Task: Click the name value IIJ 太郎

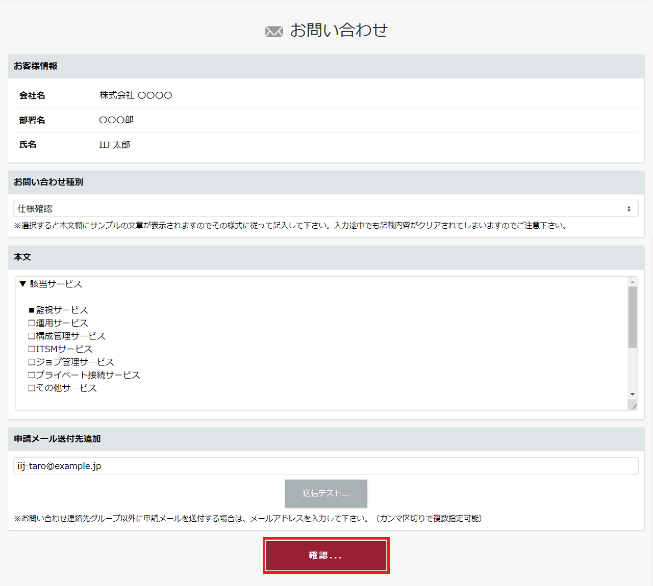Action: click(115, 145)
